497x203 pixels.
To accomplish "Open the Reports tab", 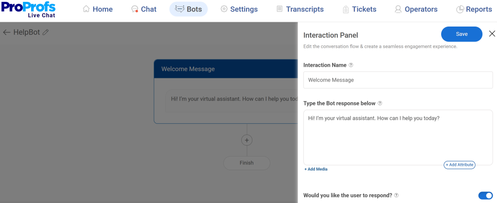I will pos(474,9).
